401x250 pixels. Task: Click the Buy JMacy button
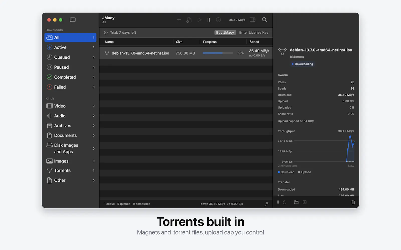225,32
